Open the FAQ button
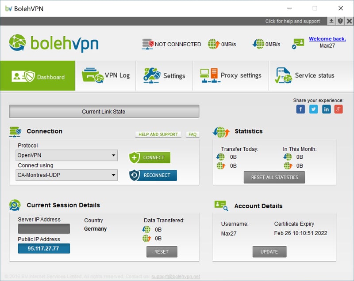The image size is (354, 281). tap(192, 134)
